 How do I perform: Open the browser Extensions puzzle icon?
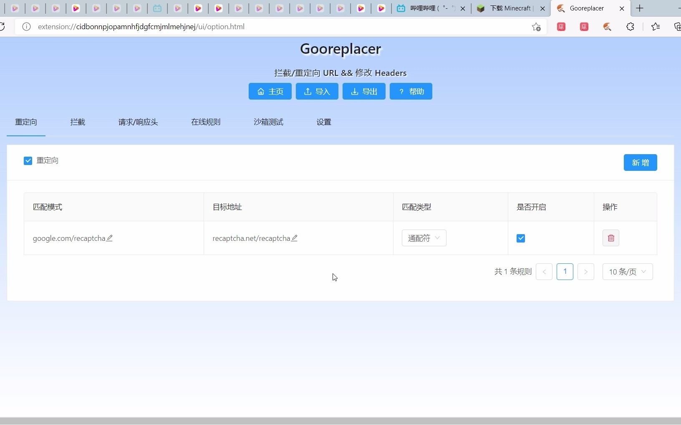(631, 27)
